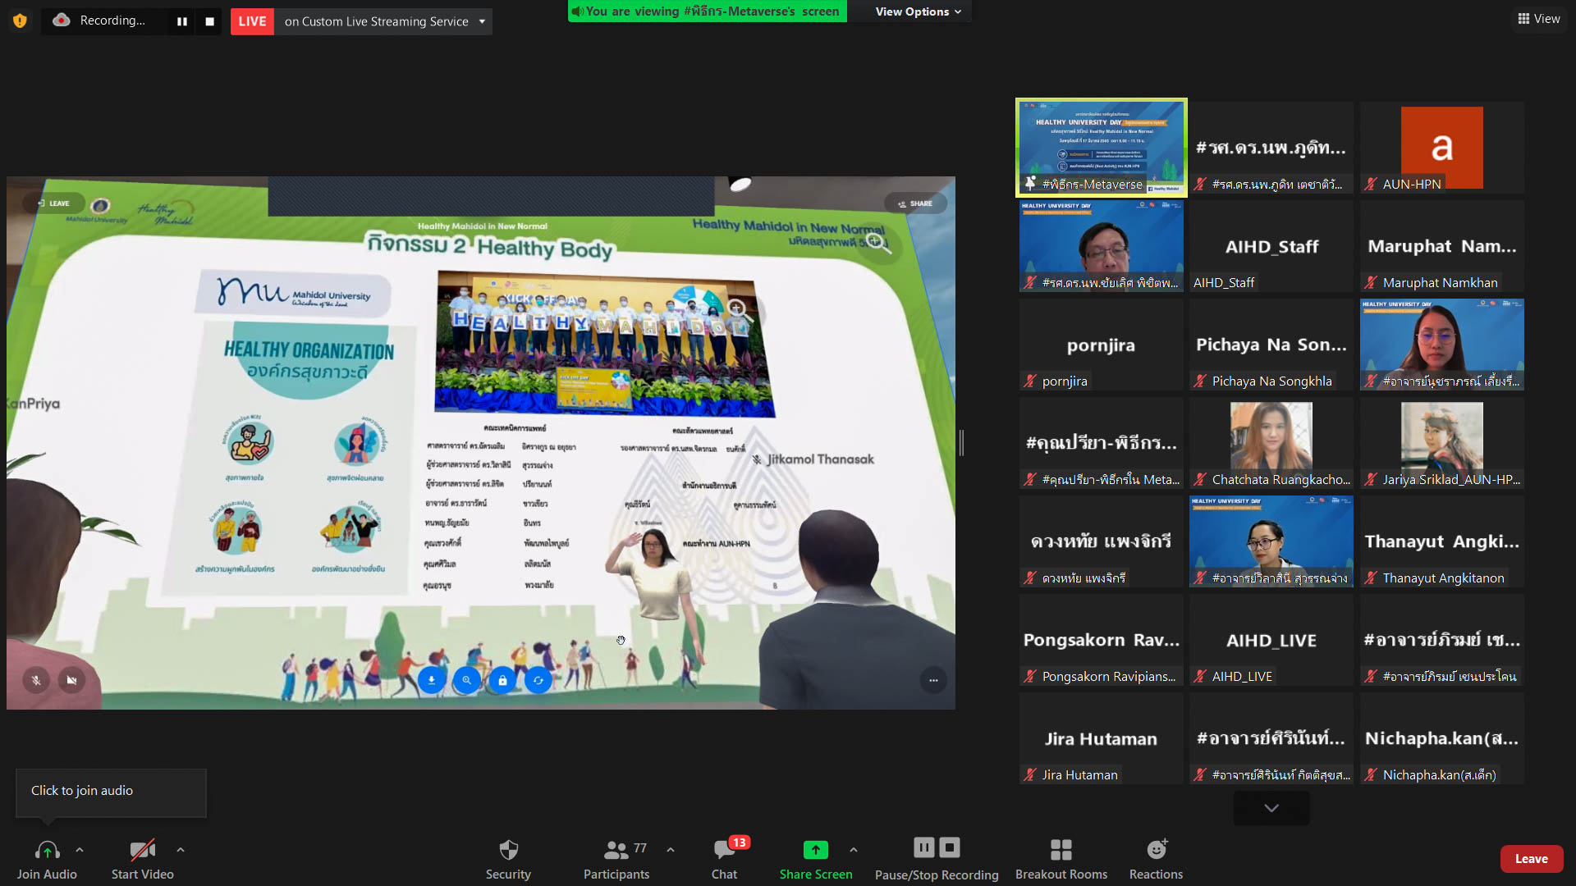Screen dimensions: 1576x886
Task: Select the #พีธีกร-Metaverse pinned video tile
Action: click(1102, 148)
